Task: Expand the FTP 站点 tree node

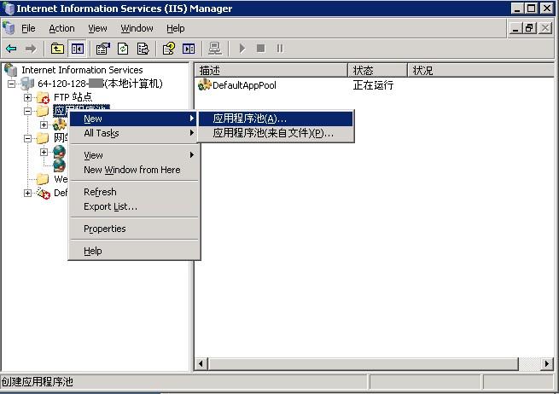Action: click(x=27, y=97)
